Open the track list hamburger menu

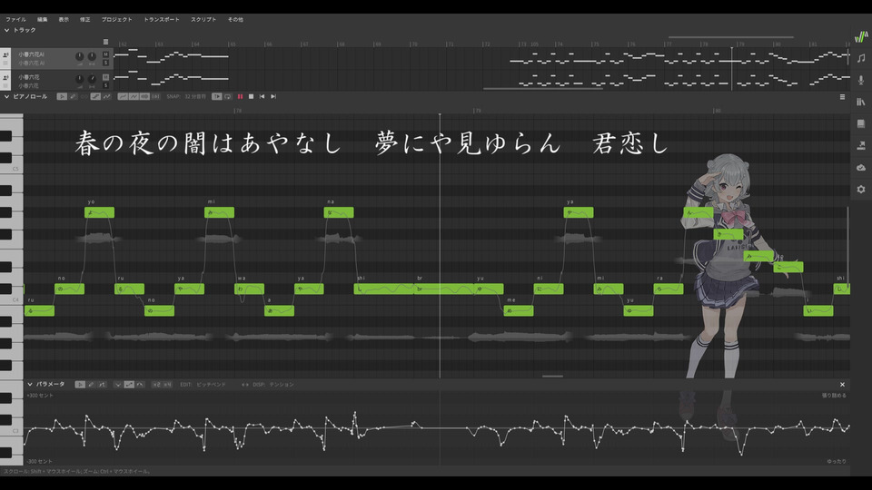click(x=105, y=42)
